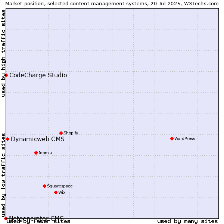224x224 pixels.
Task: Click the red WordPress data point
Action: click(172, 139)
